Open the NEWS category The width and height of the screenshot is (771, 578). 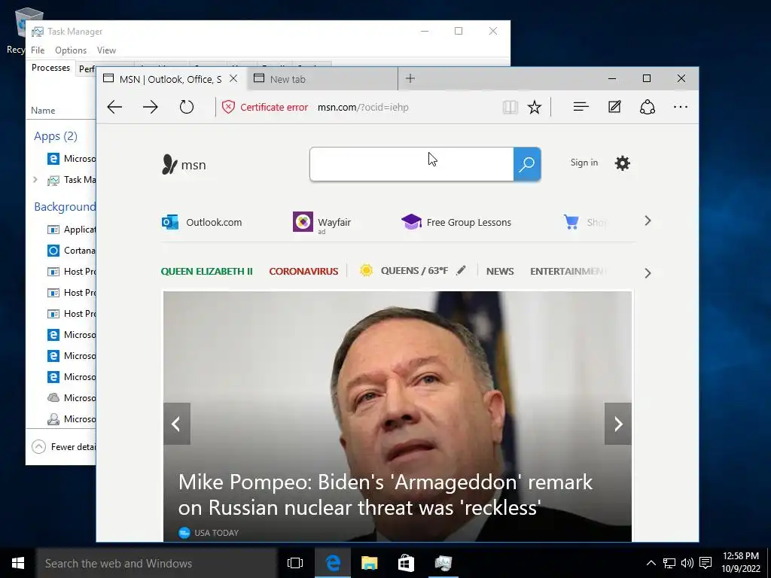[x=500, y=271]
